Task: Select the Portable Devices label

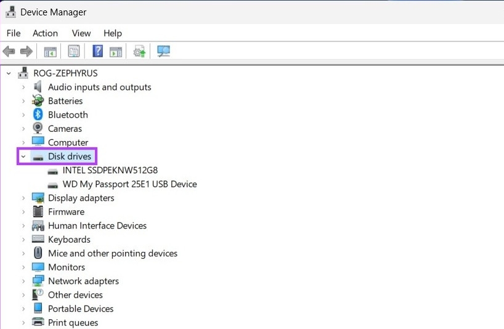Action: tap(81, 309)
